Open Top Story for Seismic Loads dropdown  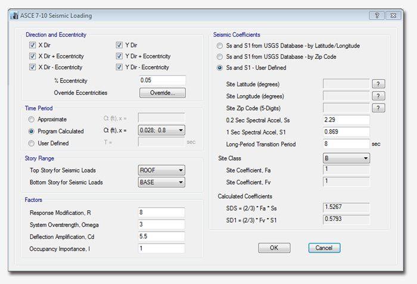pos(161,170)
